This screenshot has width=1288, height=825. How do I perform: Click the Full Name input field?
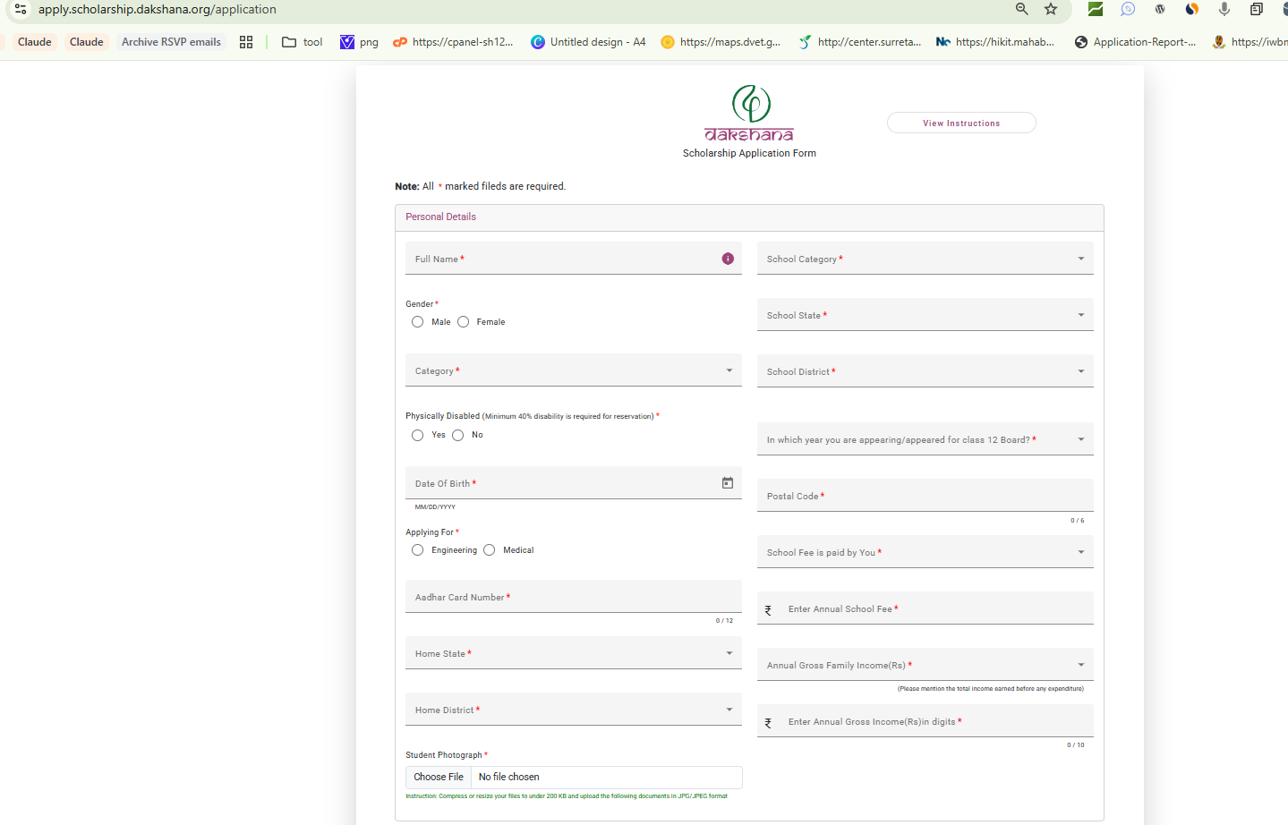click(574, 259)
